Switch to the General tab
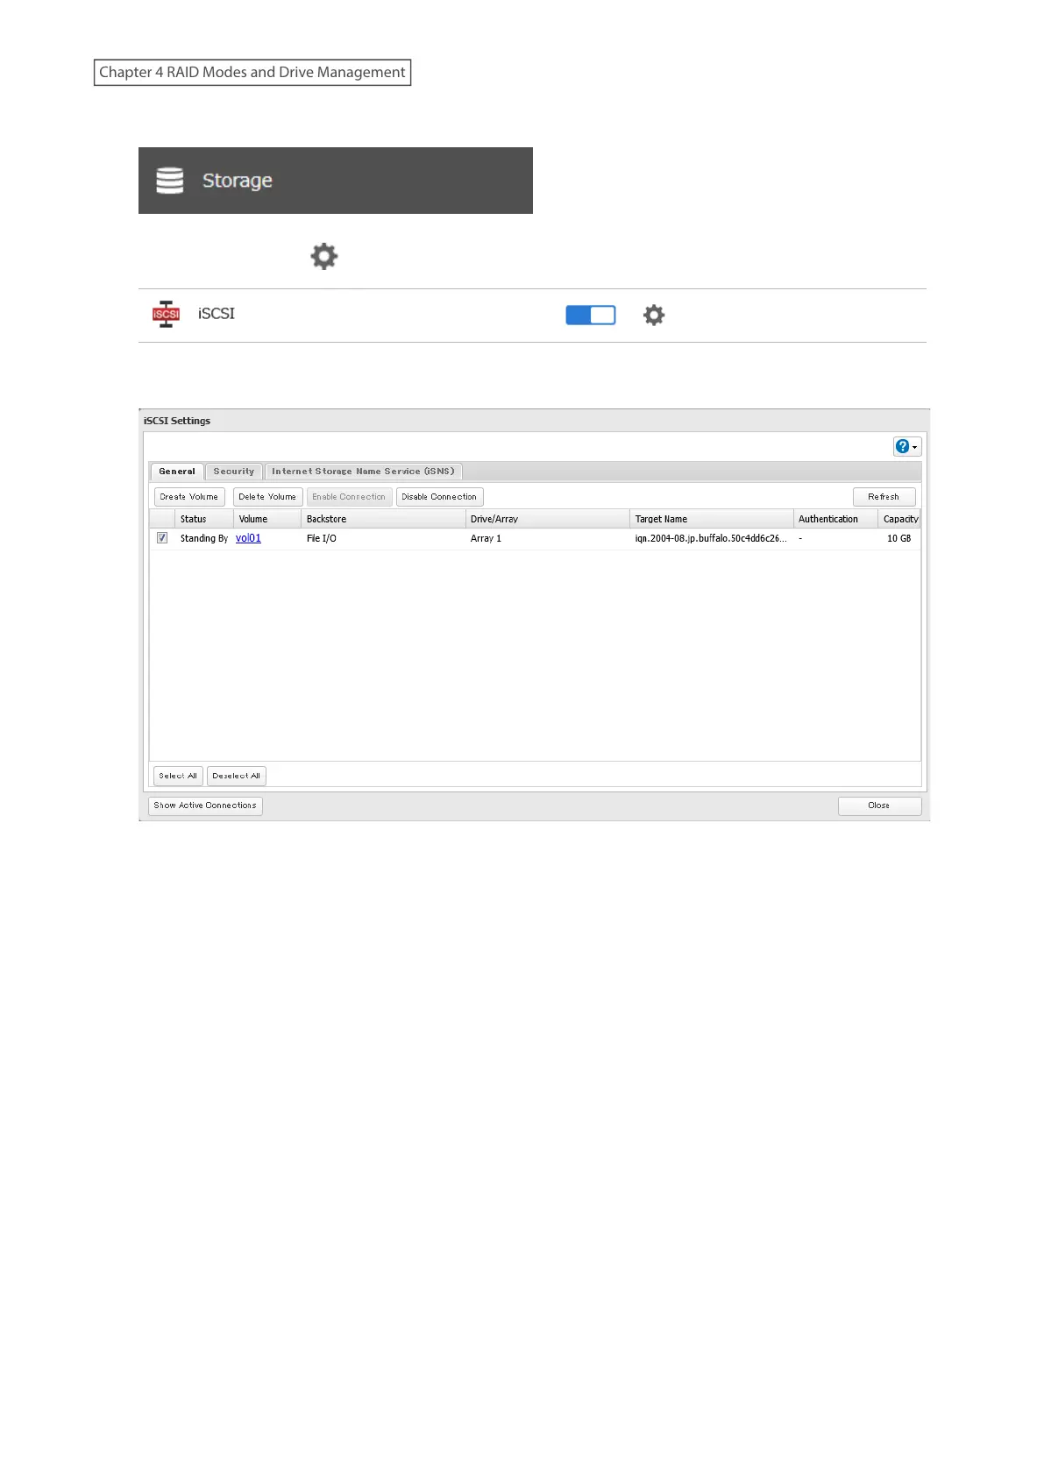Image resolution: width=1044 pixels, height=1476 pixels. click(177, 472)
